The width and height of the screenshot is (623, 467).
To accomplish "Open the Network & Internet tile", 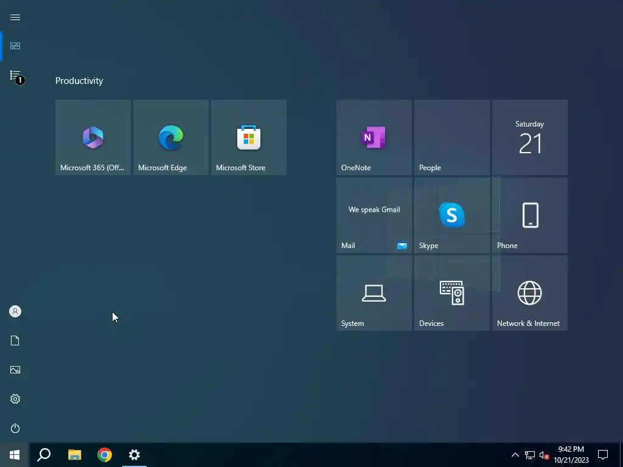I will pyautogui.click(x=530, y=293).
